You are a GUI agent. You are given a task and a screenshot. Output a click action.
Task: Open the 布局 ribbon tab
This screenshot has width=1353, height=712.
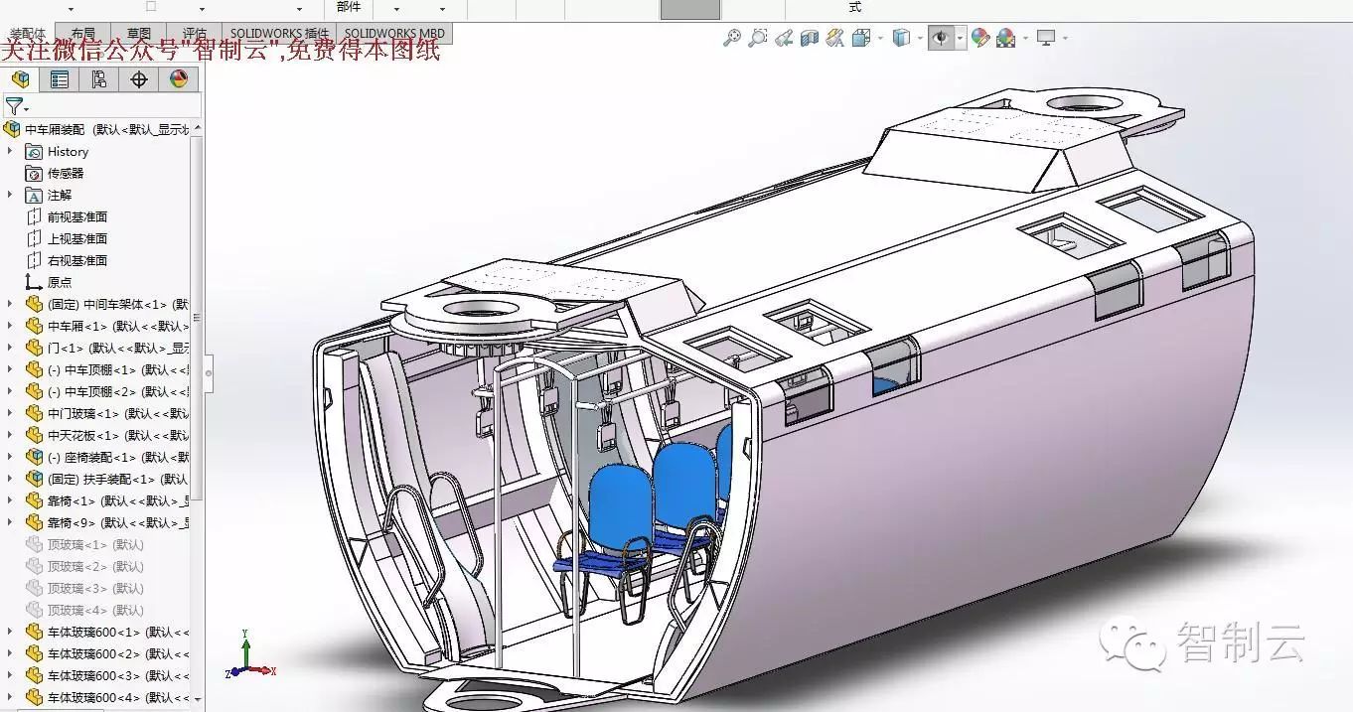(83, 34)
